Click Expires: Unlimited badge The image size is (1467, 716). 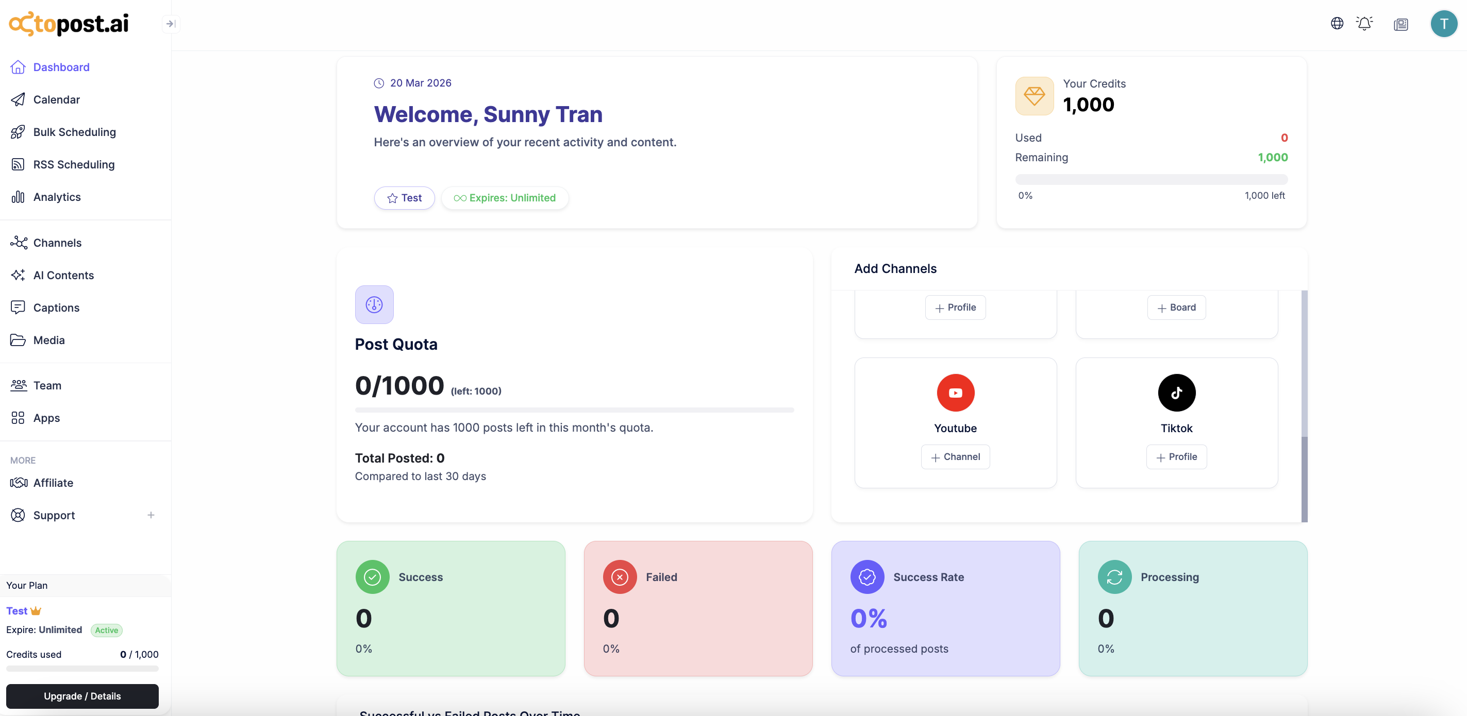(505, 198)
